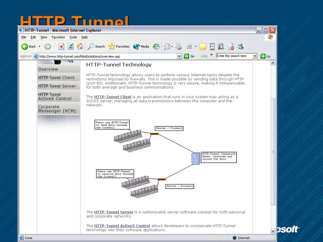Open the address bar URL dropdown
The height and width of the screenshot is (242, 323).
click(179, 56)
